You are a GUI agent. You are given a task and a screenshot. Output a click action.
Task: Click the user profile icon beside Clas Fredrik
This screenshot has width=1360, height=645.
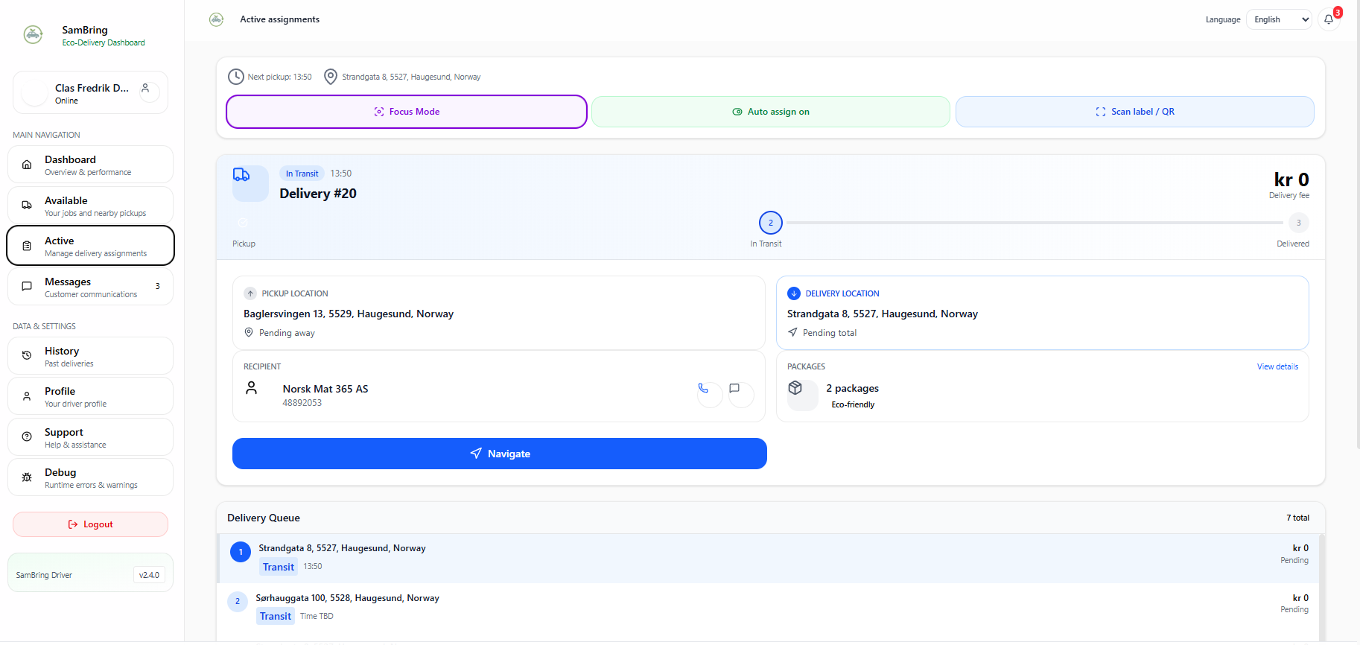[147, 90]
